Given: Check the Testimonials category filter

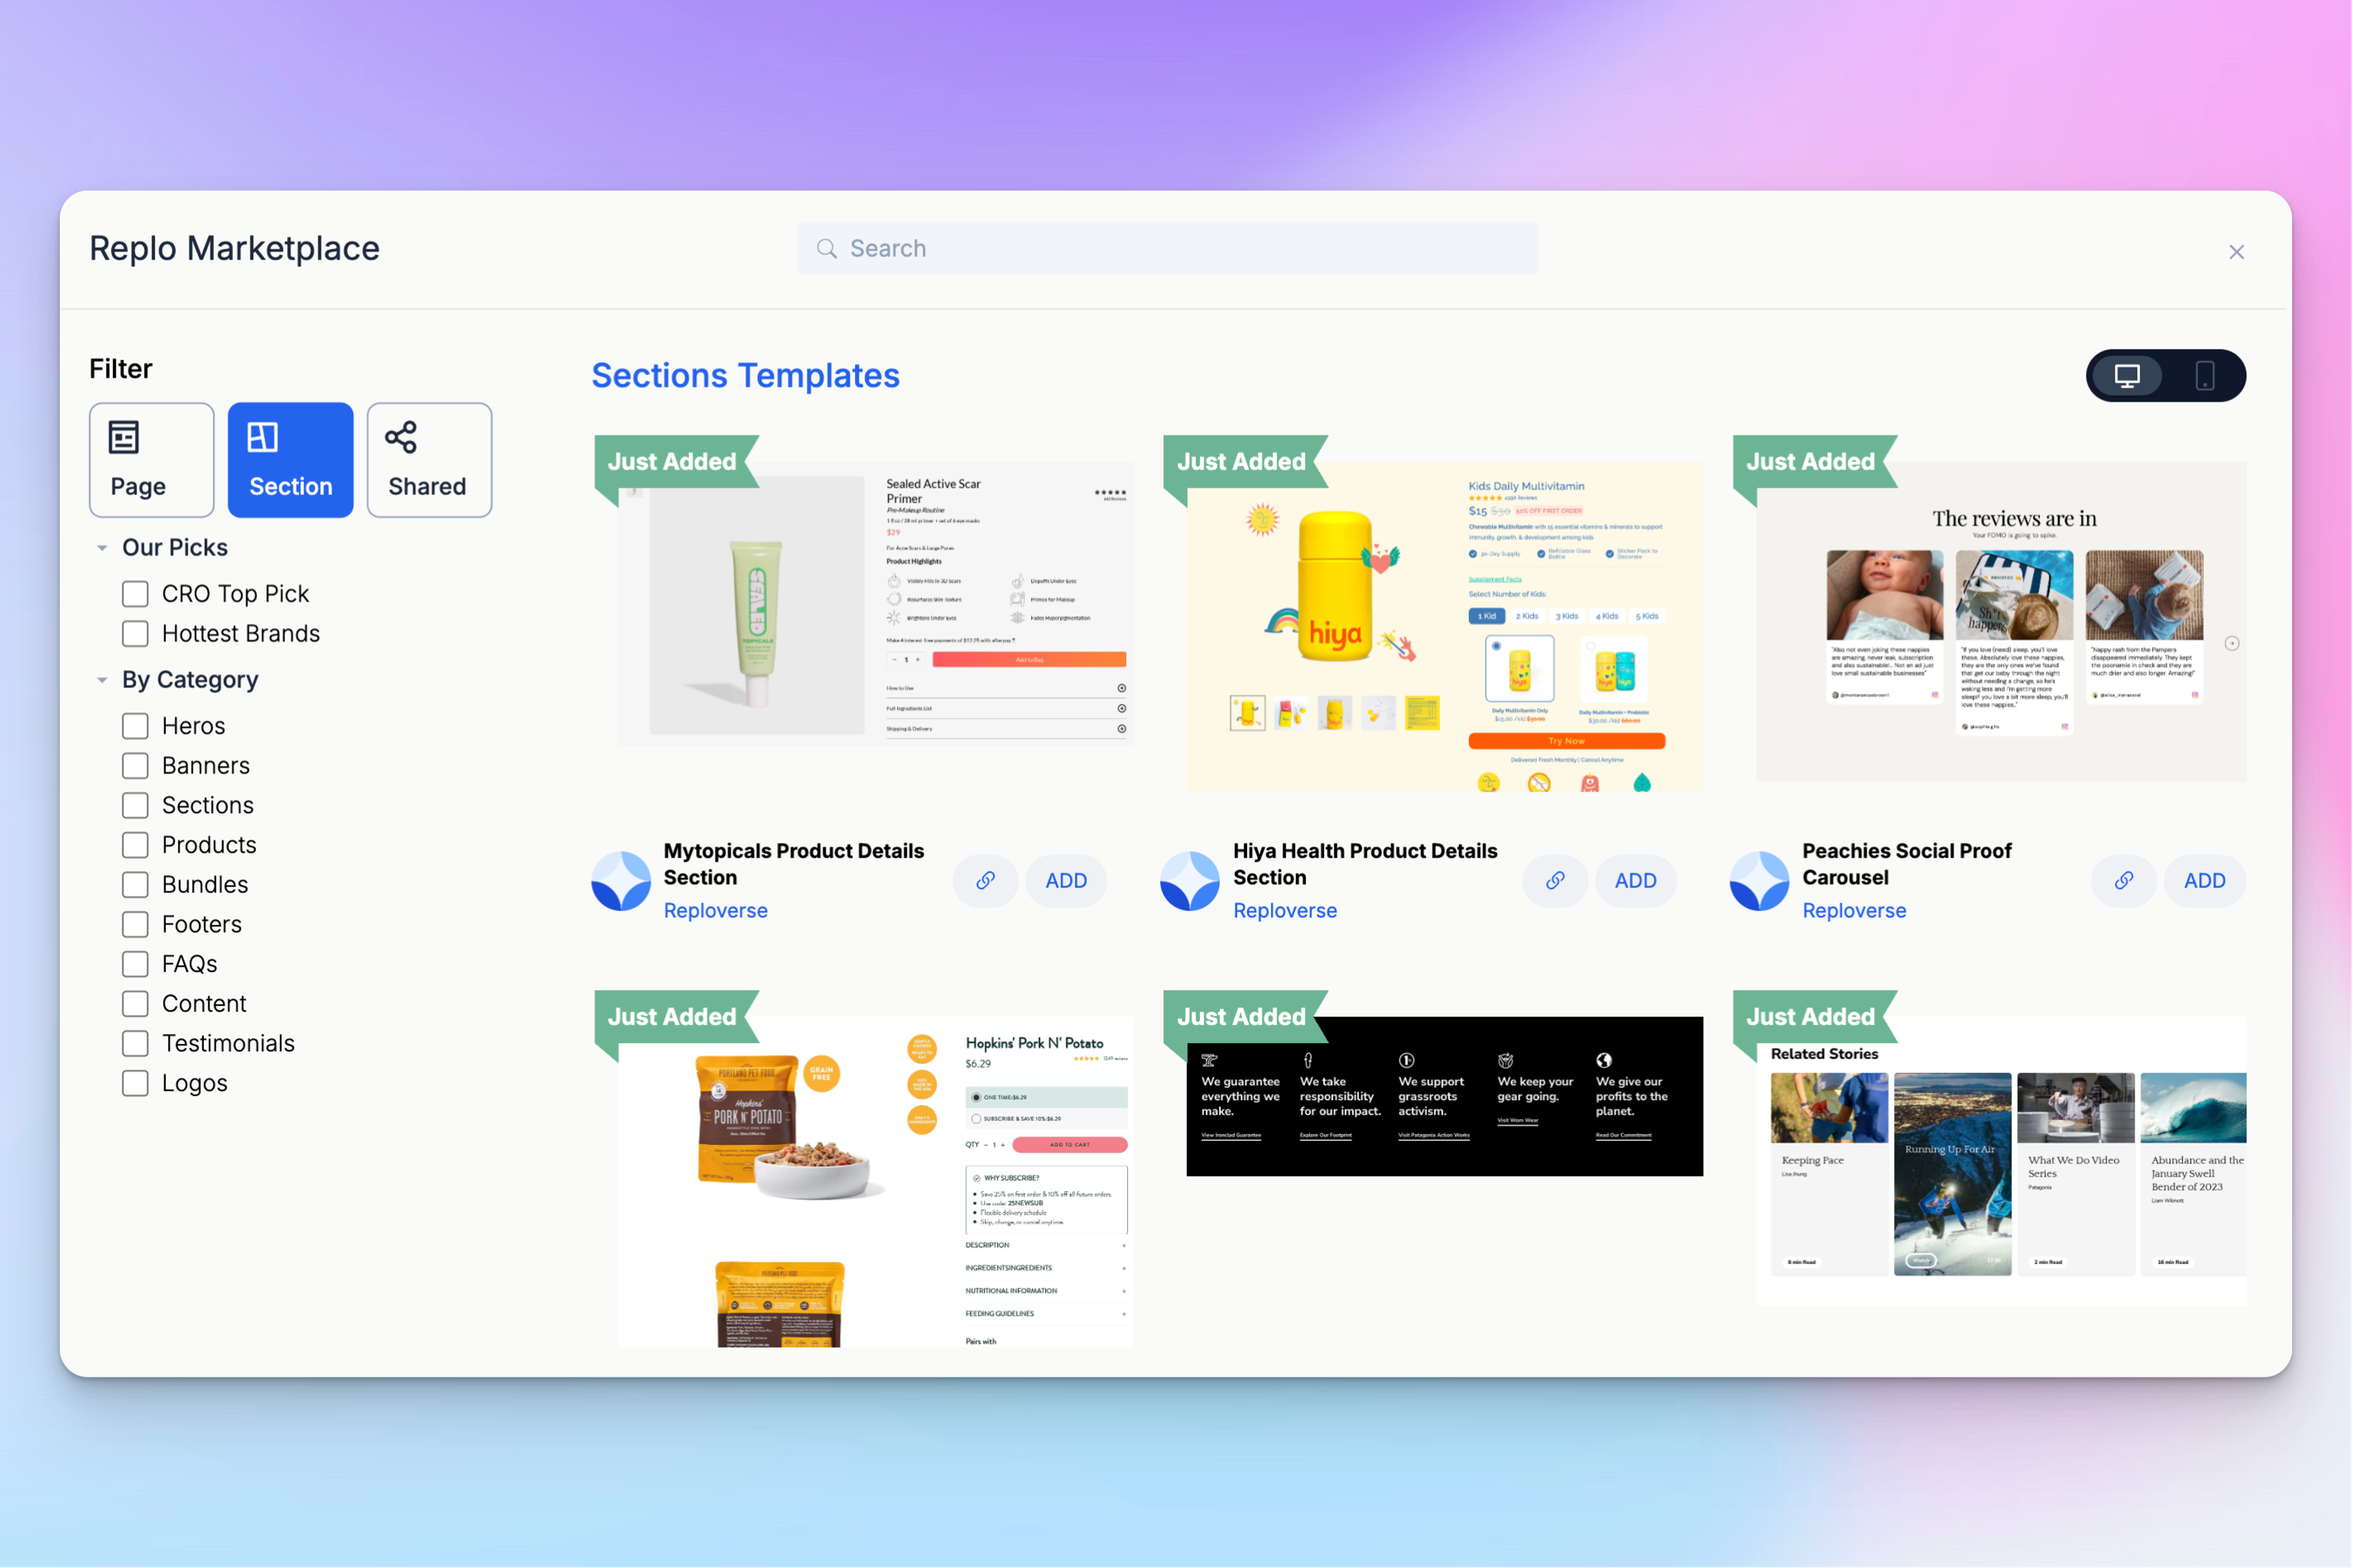Looking at the screenshot, I should coord(135,1043).
